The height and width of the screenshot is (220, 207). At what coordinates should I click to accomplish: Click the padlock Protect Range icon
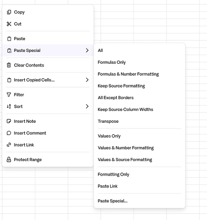[x=9, y=159]
